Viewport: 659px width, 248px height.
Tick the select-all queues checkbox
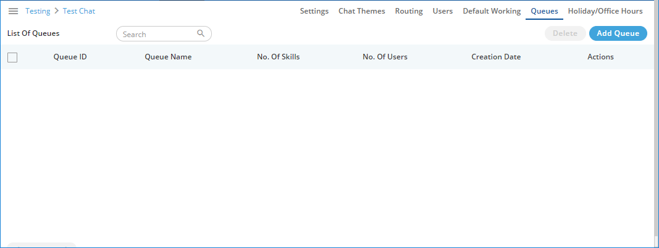(12, 58)
